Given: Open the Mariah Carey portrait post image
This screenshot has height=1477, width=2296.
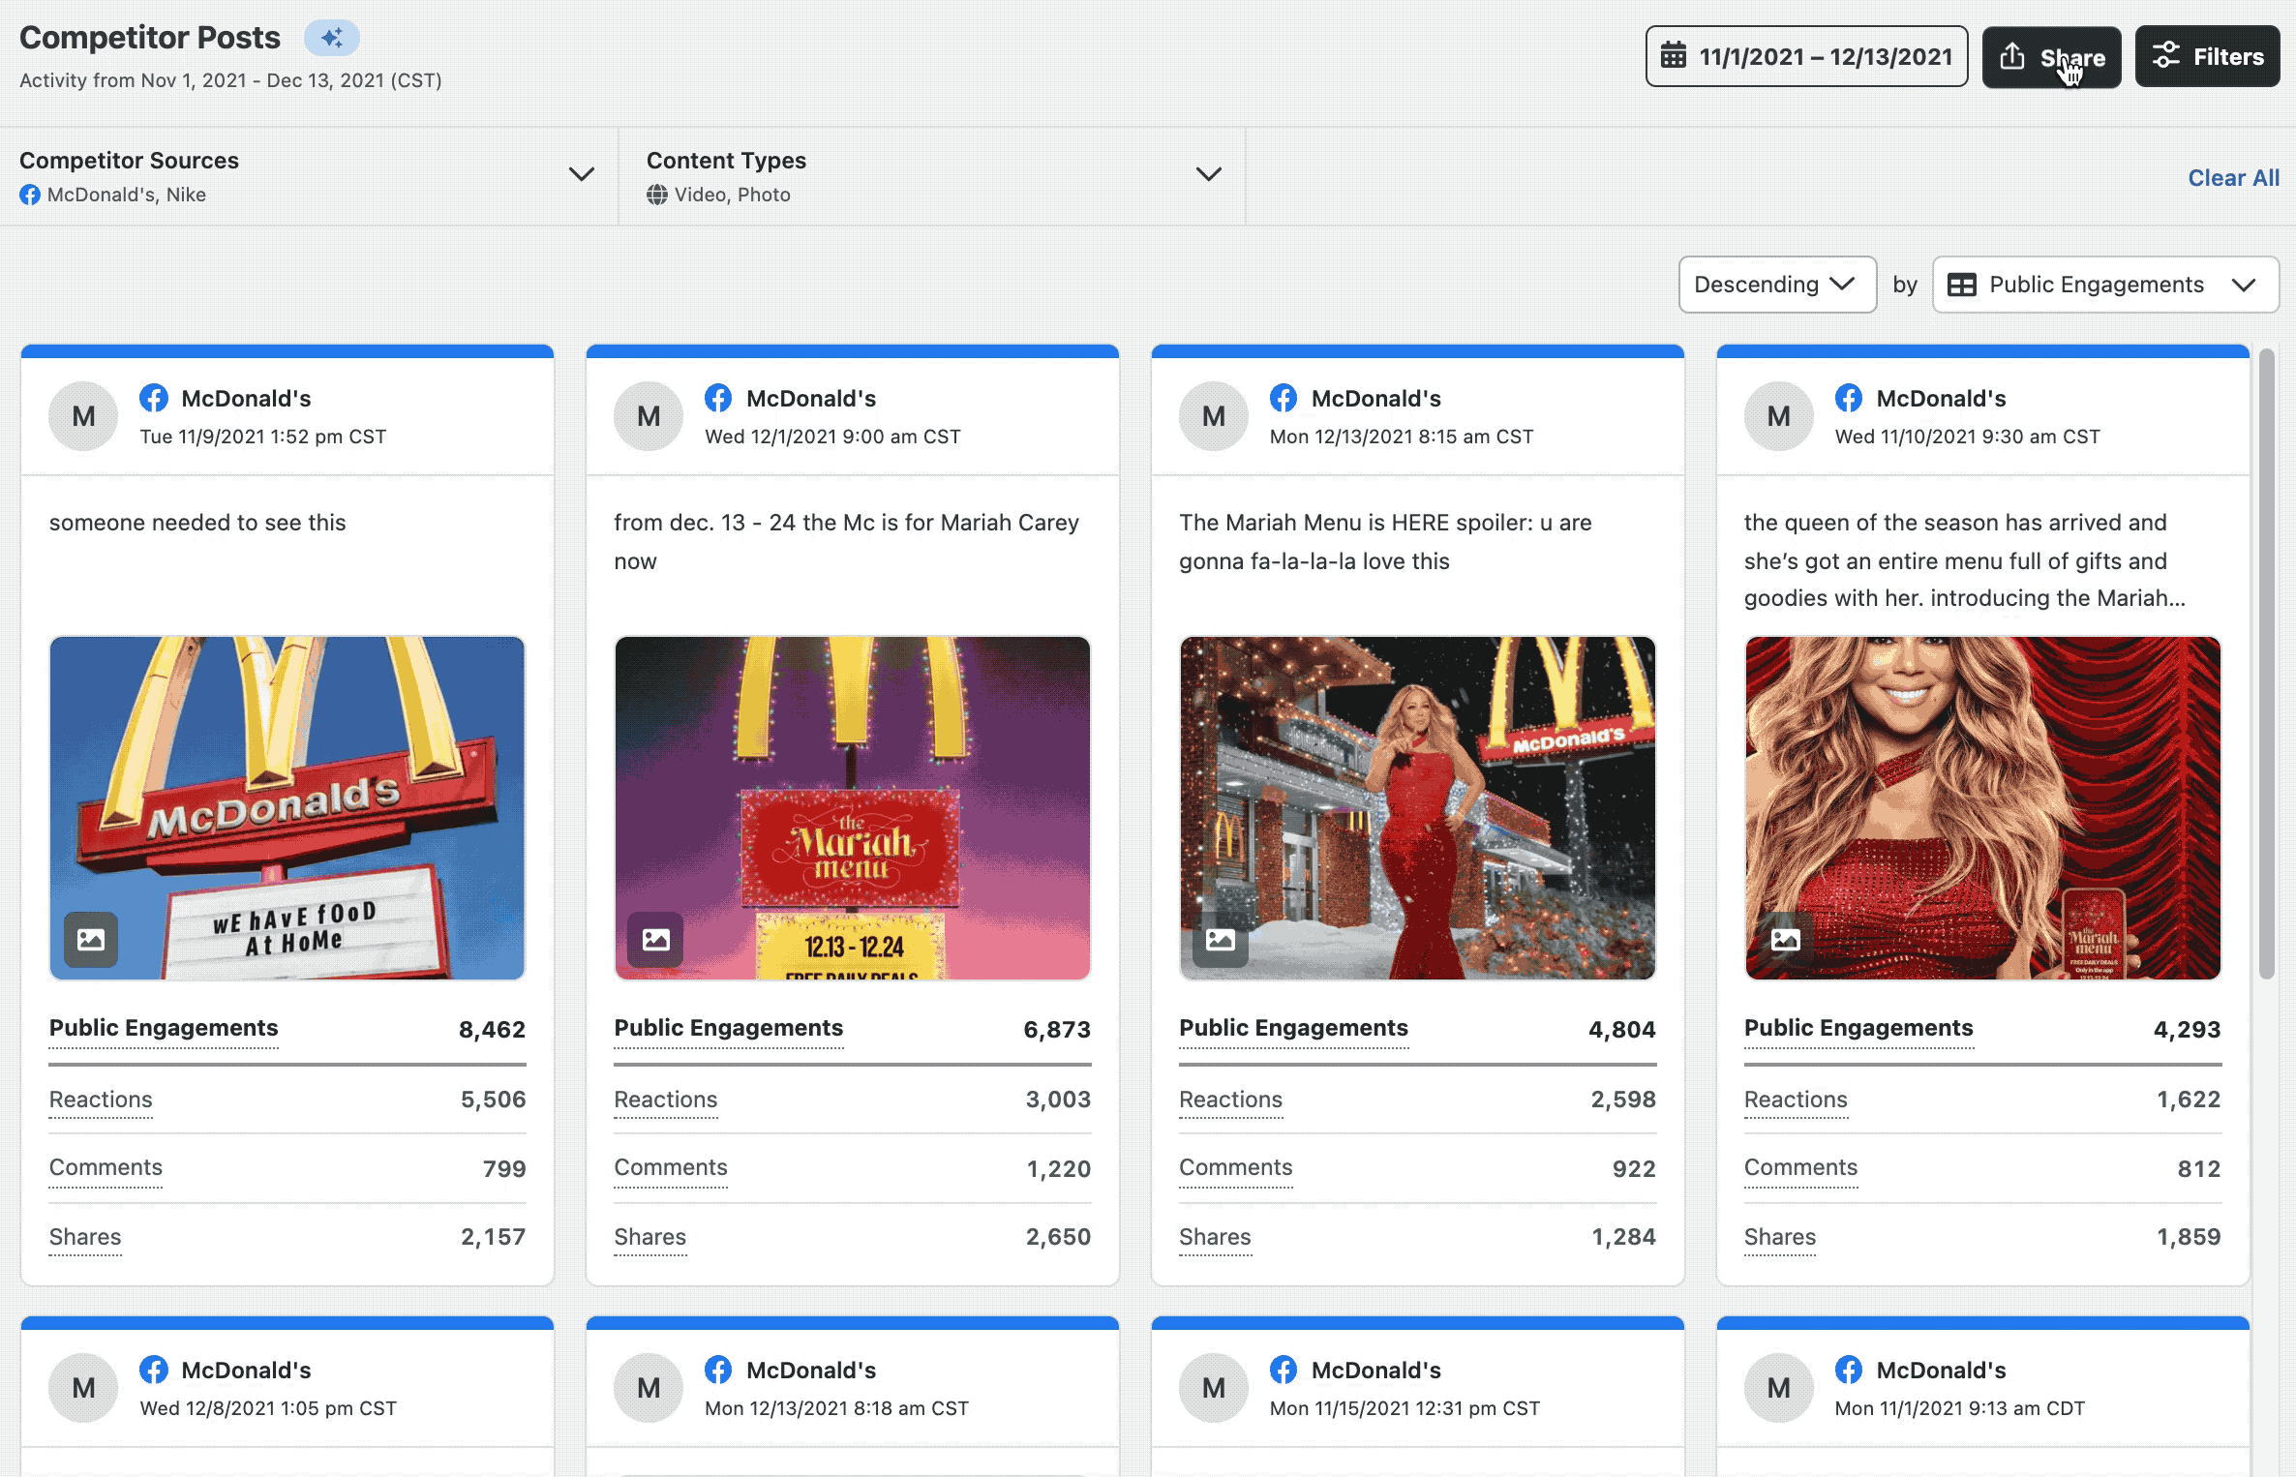Looking at the screenshot, I should tap(1982, 808).
